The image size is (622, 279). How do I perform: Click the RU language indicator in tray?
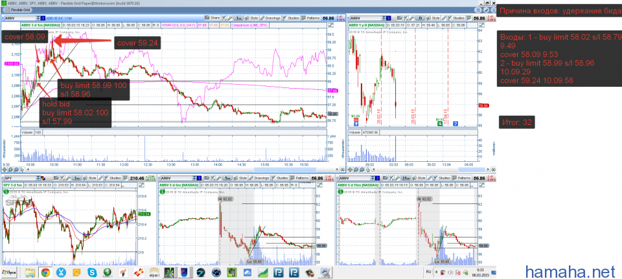(x=428, y=273)
